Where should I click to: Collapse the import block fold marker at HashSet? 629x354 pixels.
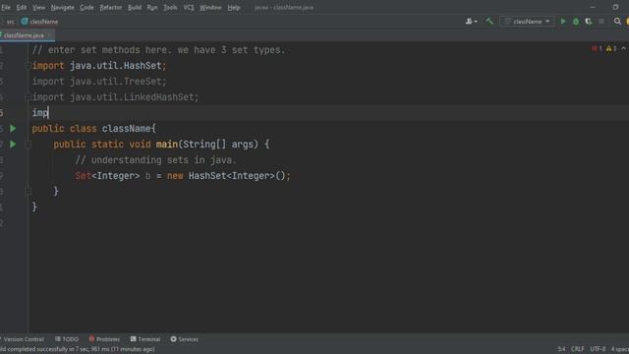(x=28, y=66)
